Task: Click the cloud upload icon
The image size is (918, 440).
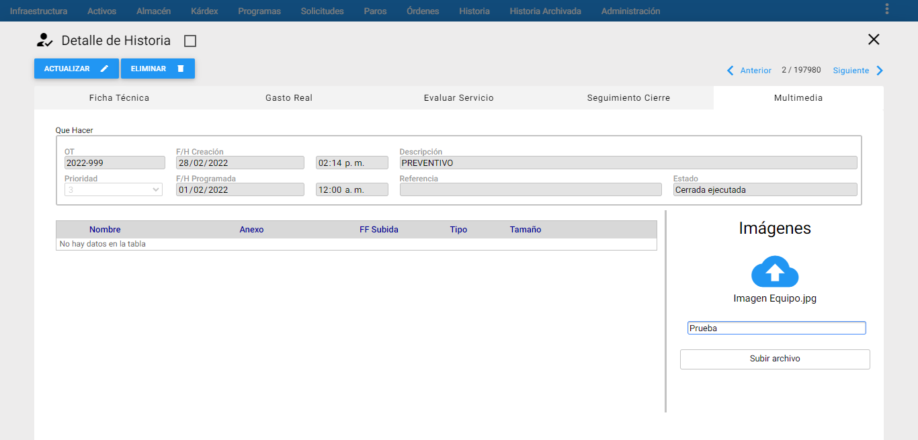Action: tap(775, 271)
